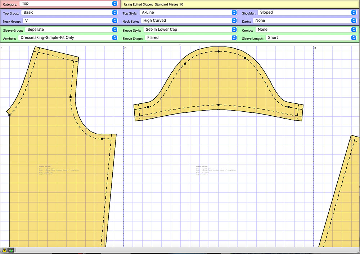Click the center control point on sleeve hem

pos(219,105)
